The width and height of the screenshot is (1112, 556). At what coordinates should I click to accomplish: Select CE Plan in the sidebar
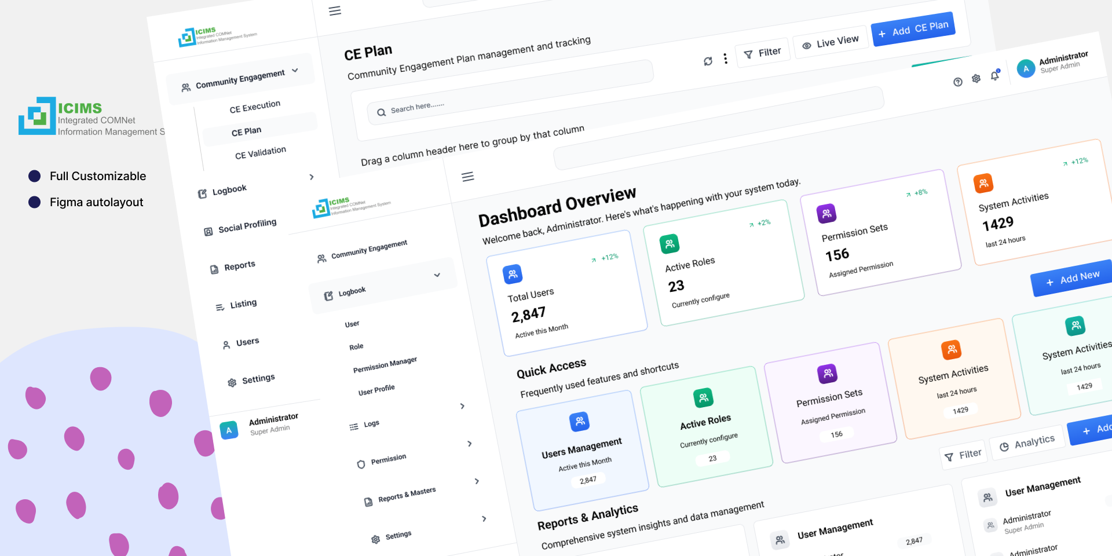(247, 131)
